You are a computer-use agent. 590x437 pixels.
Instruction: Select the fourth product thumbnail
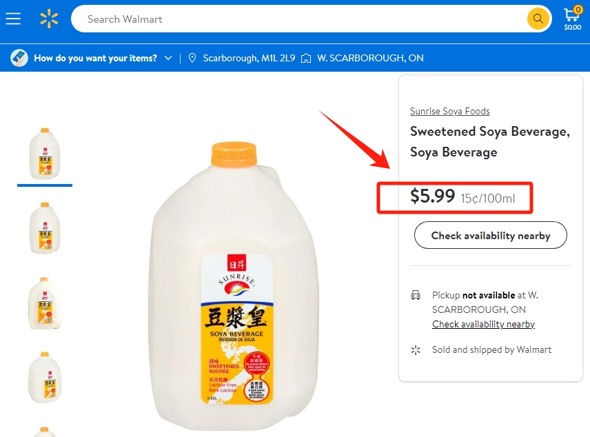(x=45, y=378)
